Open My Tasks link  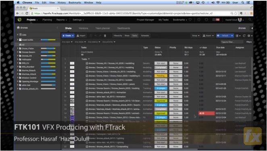(x=163, y=20)
